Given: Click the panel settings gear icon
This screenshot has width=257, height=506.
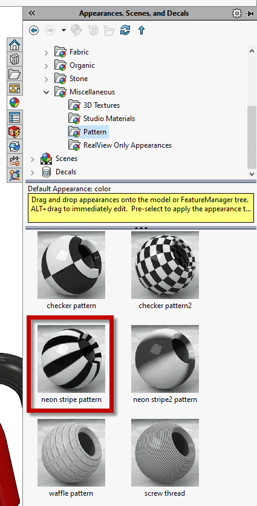Looking at the screenshot, I should coord(236,13).
